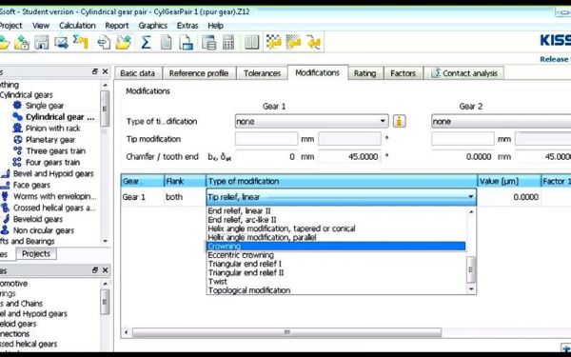Switch to the Tolerances tab
The height and width of the screenshot is (357, 571).
(263, 73)
